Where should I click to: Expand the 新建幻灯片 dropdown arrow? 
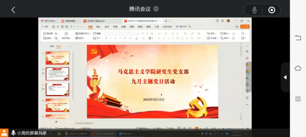click(90, 33)
